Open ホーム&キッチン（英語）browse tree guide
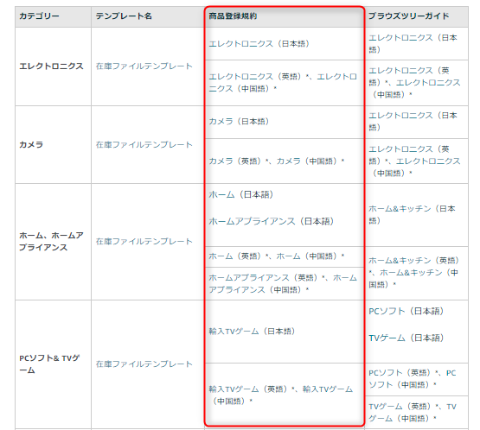 pyautogui.click(x=414, y=261)
